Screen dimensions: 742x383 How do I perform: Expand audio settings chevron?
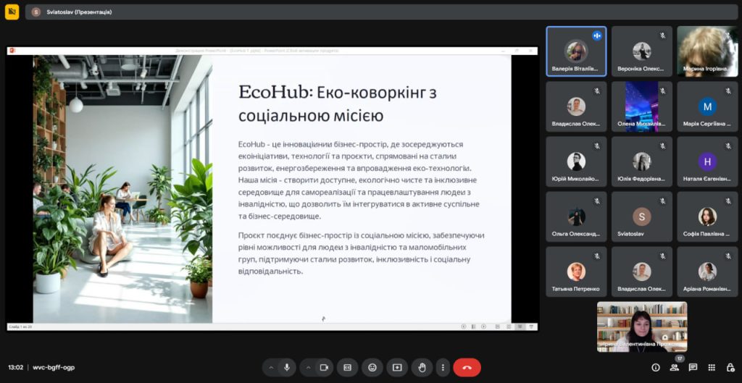click(271, 367)
